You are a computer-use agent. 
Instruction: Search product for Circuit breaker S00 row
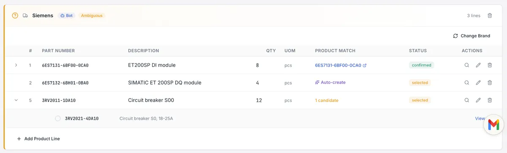click(466, 100)
